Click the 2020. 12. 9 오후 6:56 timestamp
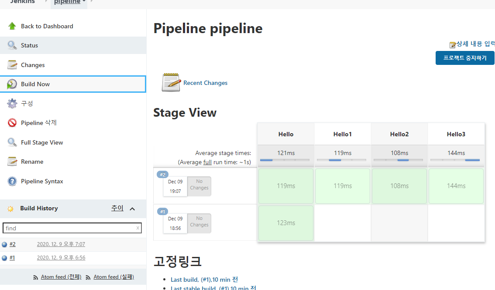The width and height of the screenshot is (495, 290). pos(61,258)
